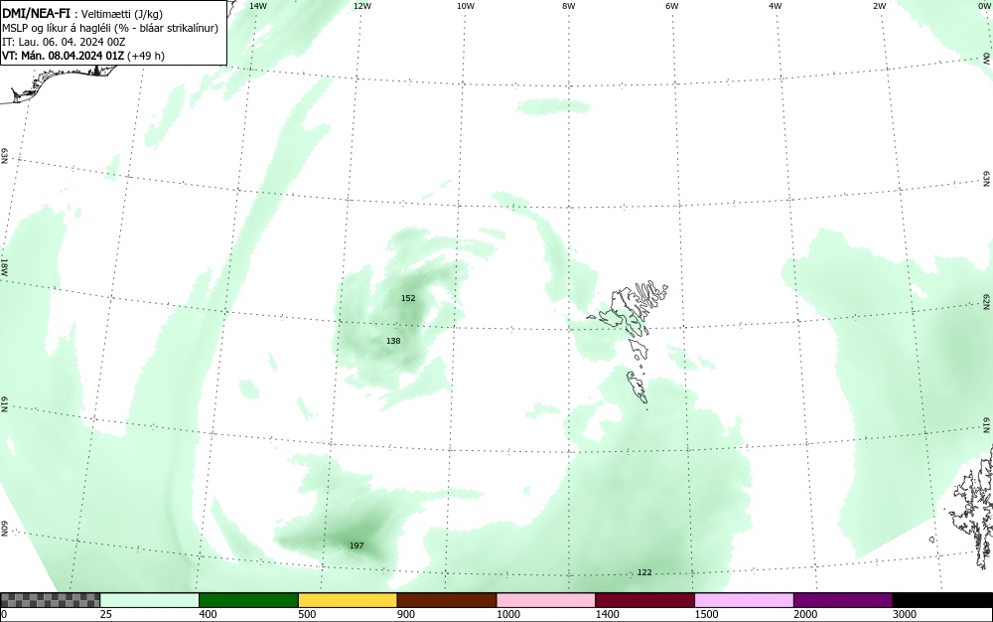Click the 60N latitude label
The width and height of the screenshot is (993, 622).
click(4, 529)
